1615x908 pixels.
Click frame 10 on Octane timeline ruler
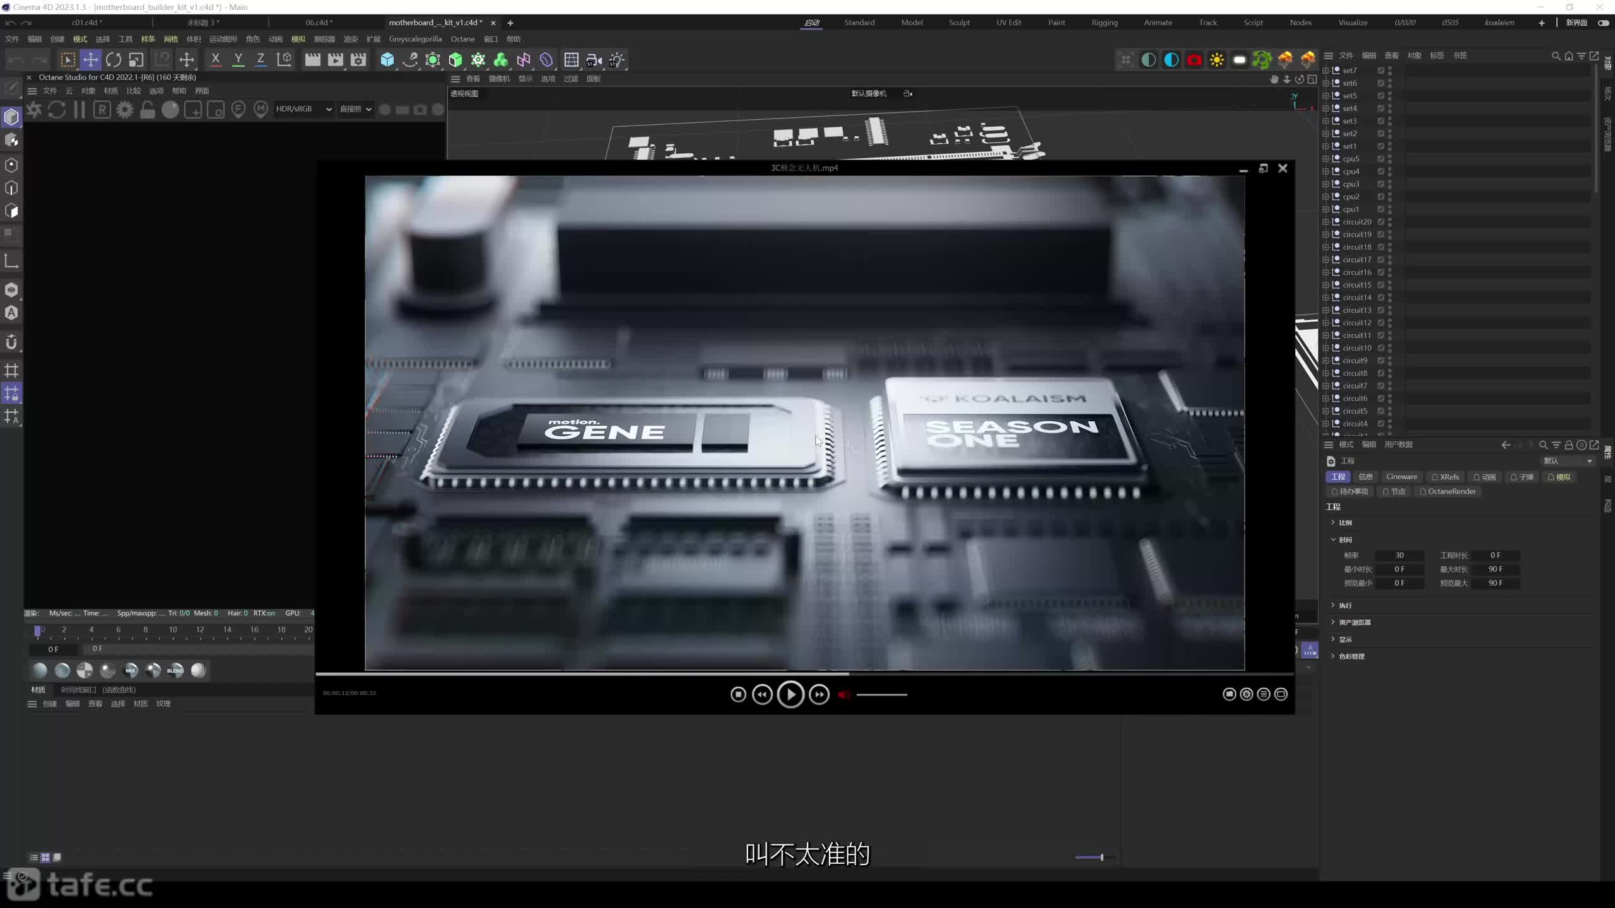(172, 630)
